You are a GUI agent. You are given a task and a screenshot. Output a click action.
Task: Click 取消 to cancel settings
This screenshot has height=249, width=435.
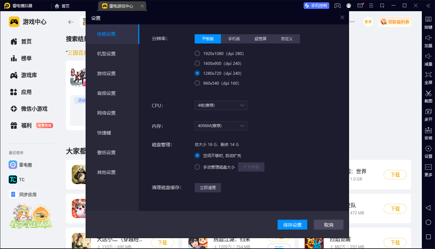[329, 225]
